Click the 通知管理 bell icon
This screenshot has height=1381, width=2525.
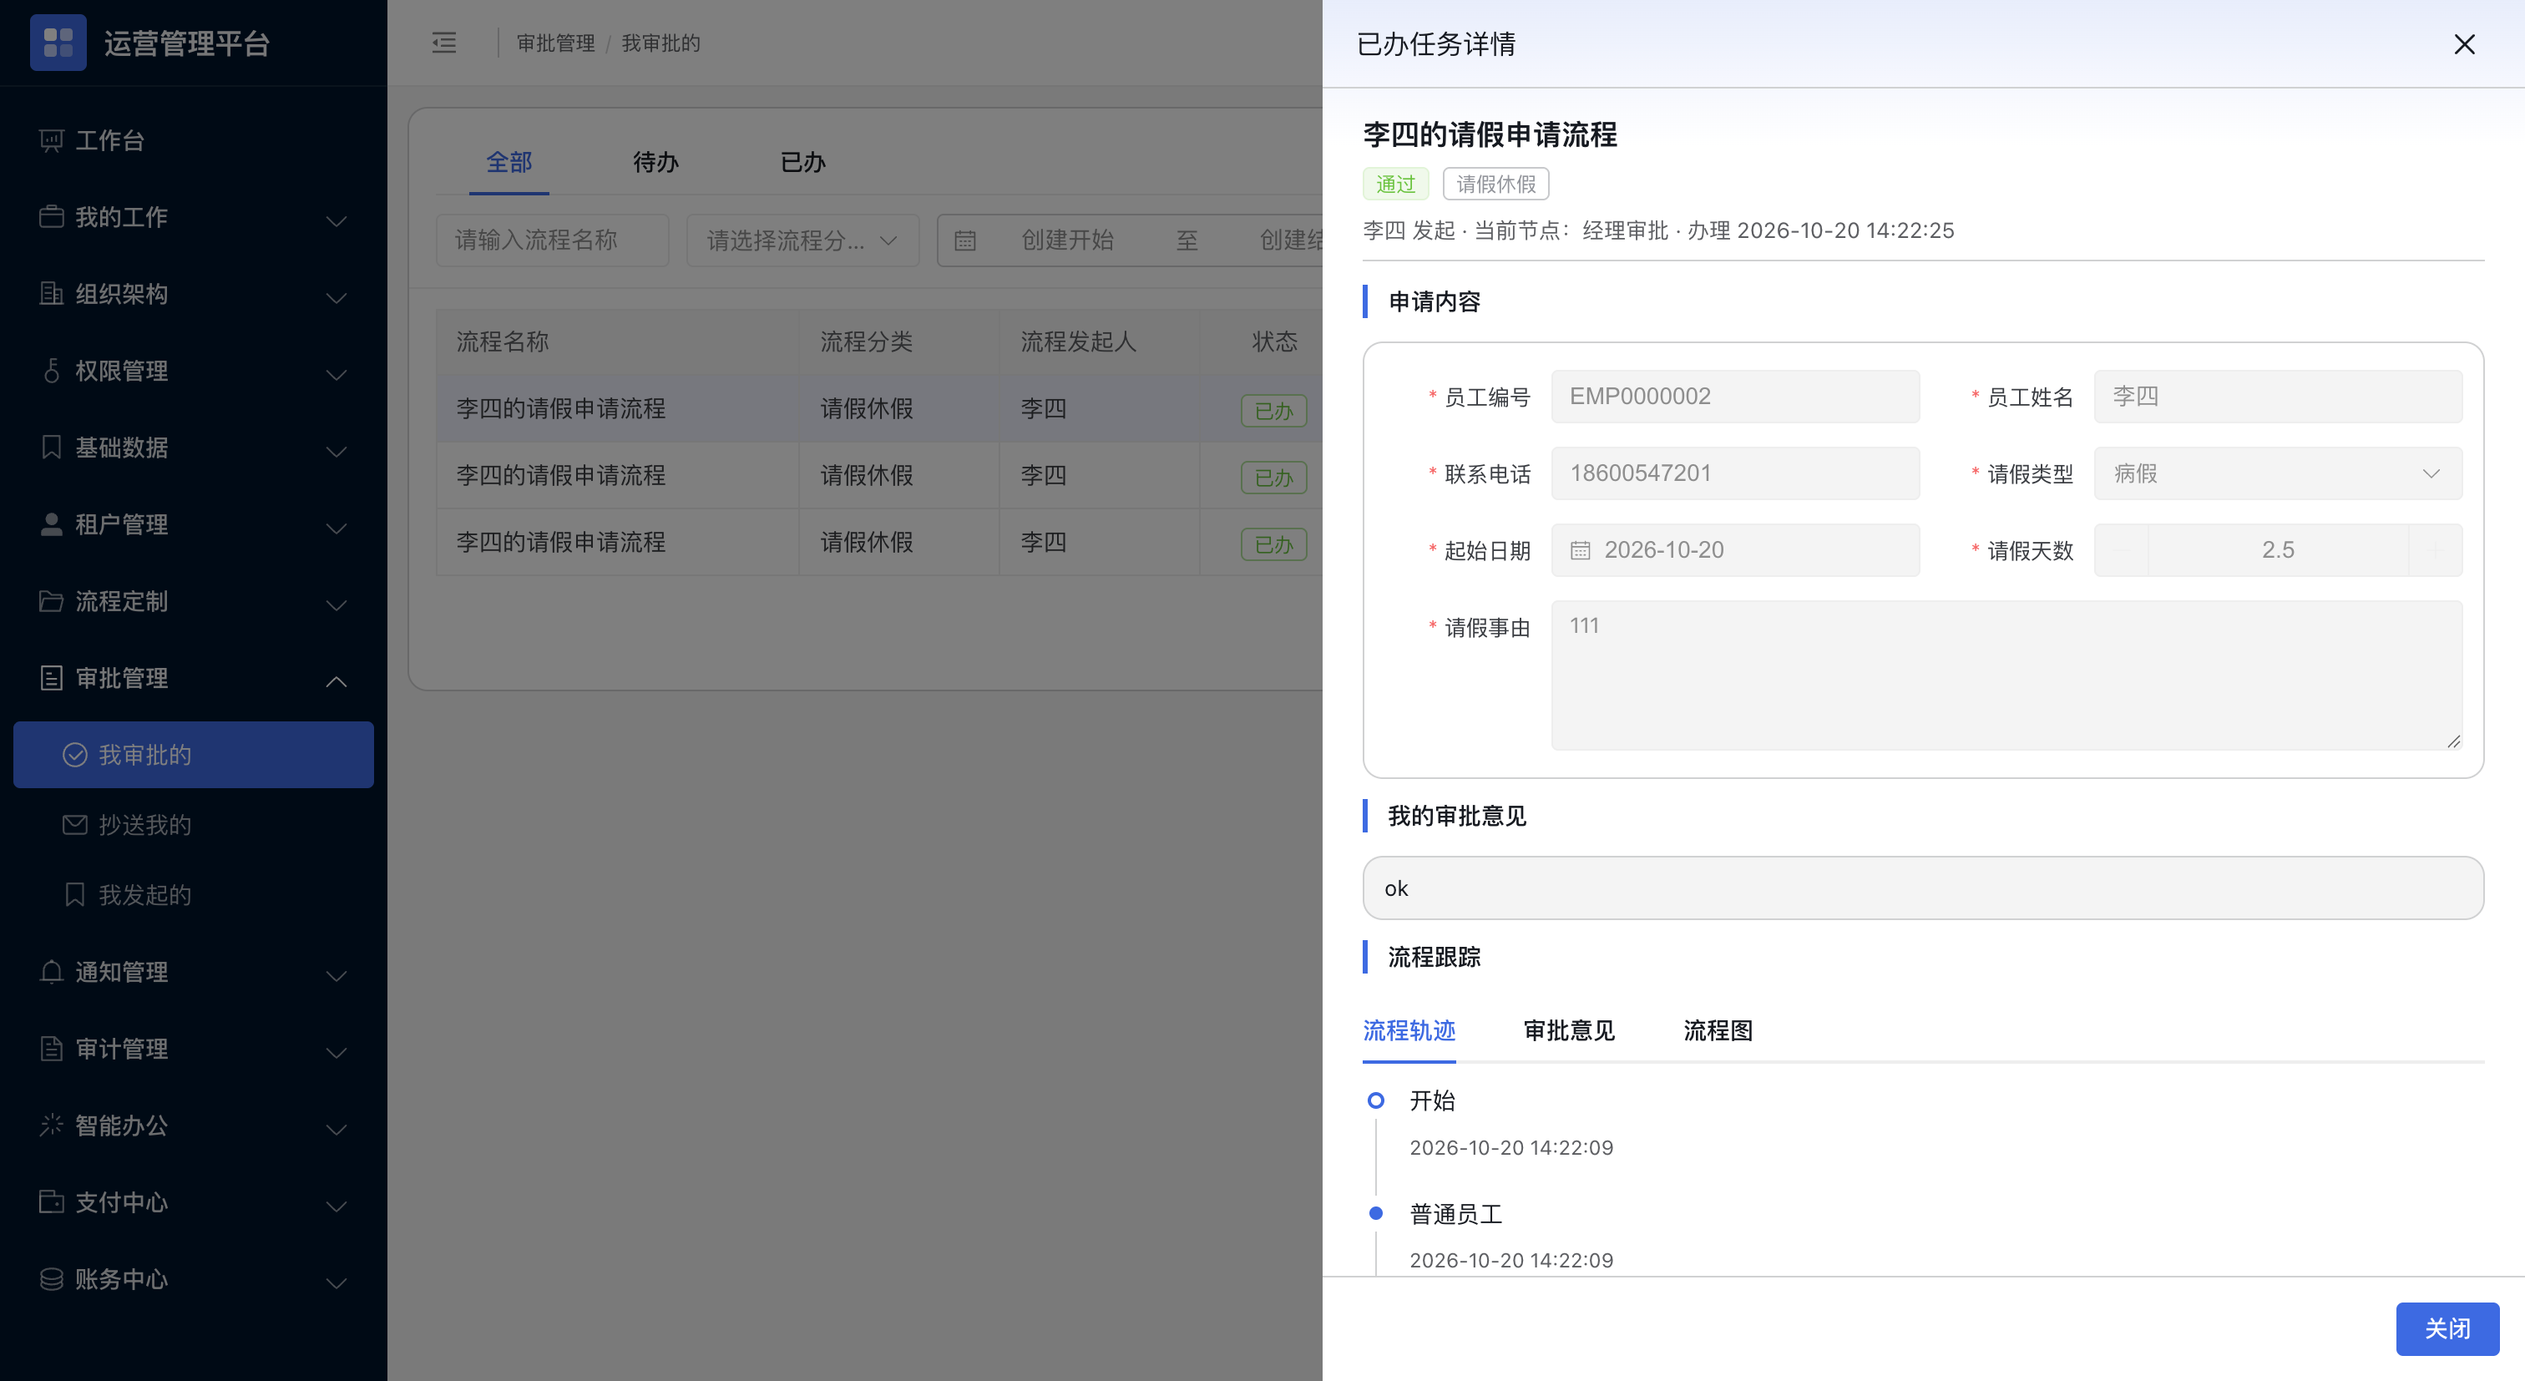pyautogui.click(x=51, y=971)
